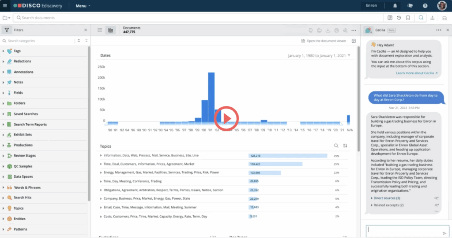Click Open the document viewer

(326, 41)
